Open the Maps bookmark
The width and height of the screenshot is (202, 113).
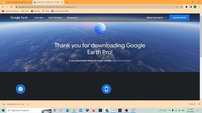click(46, 11)
